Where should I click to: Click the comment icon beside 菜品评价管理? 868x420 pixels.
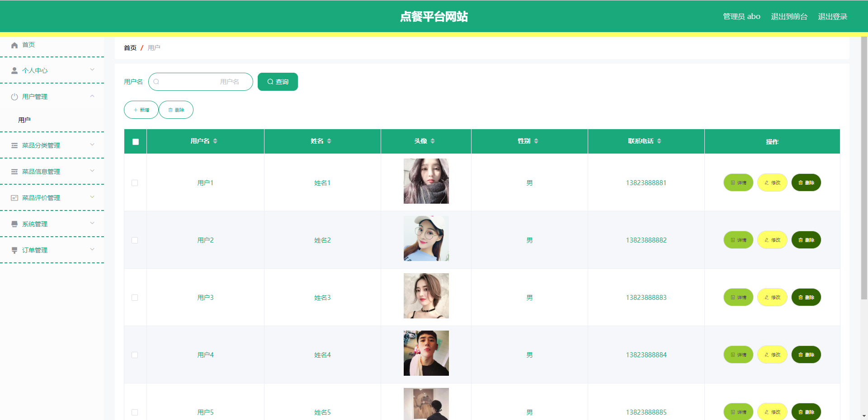[14, 198]
